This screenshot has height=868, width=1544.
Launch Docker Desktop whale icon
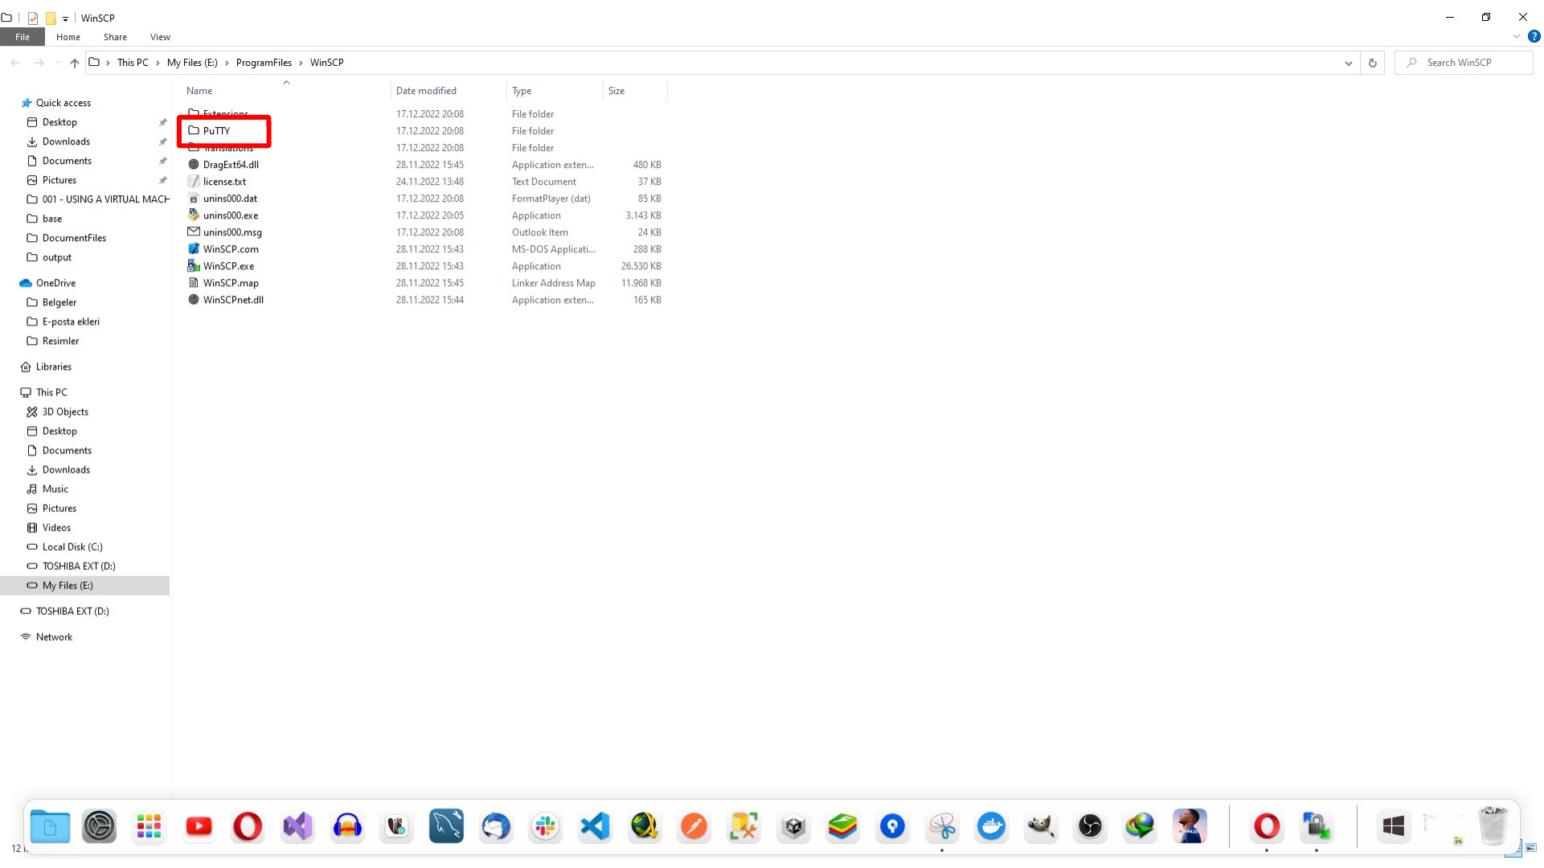(991, 826)
